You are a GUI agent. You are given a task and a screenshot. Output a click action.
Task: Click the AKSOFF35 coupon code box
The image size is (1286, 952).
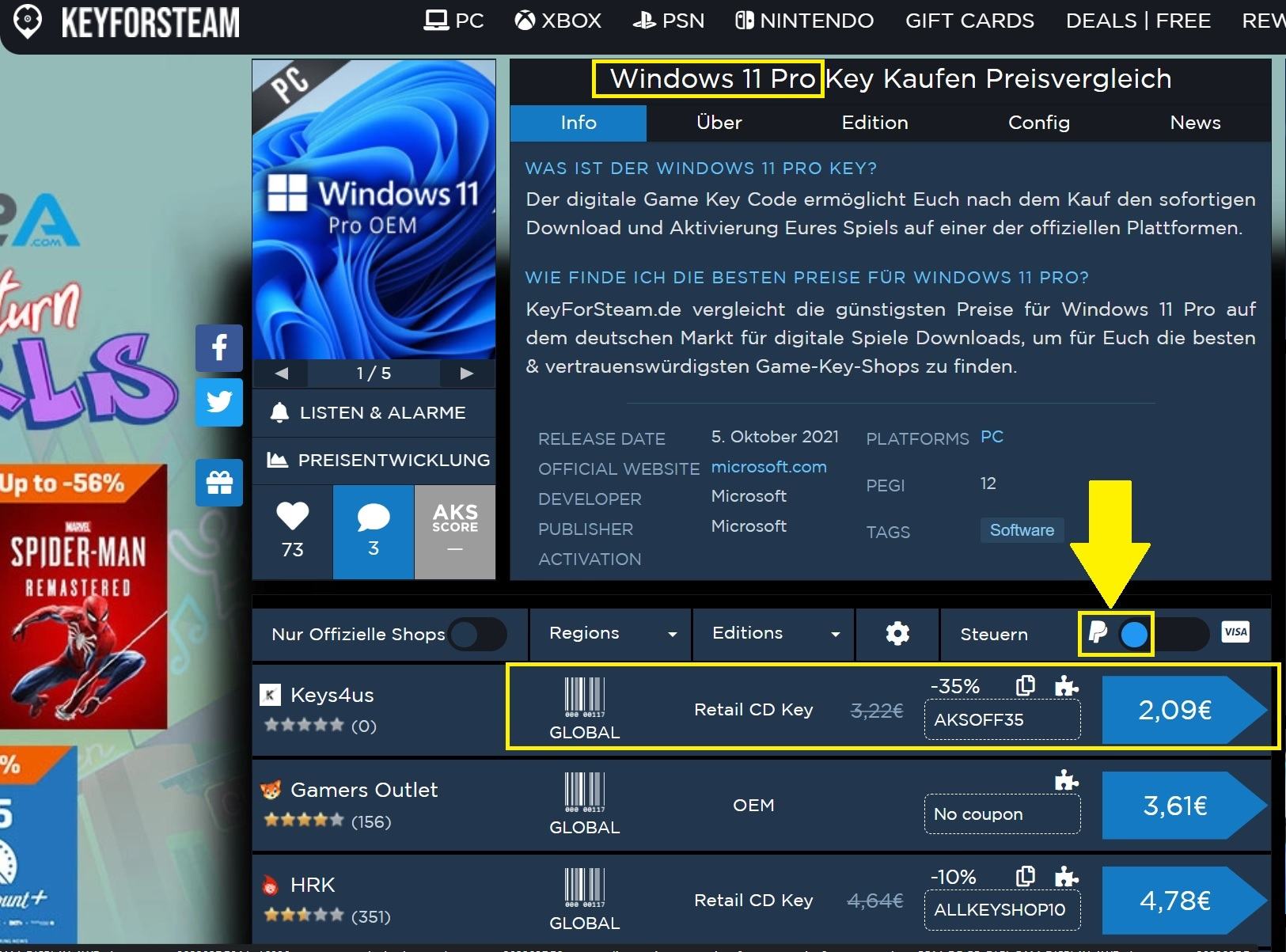pyautogui.click(x=1002, y=720)
